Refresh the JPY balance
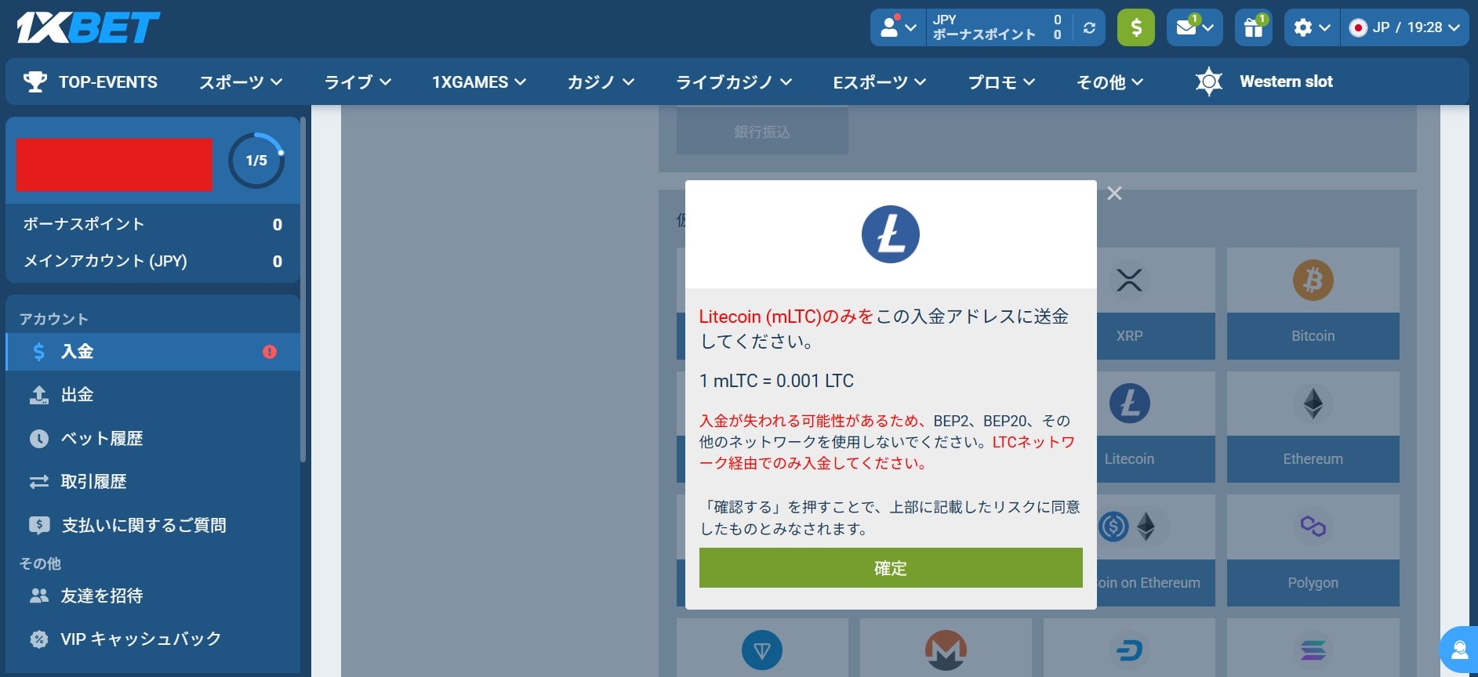 pos(1089,28)
